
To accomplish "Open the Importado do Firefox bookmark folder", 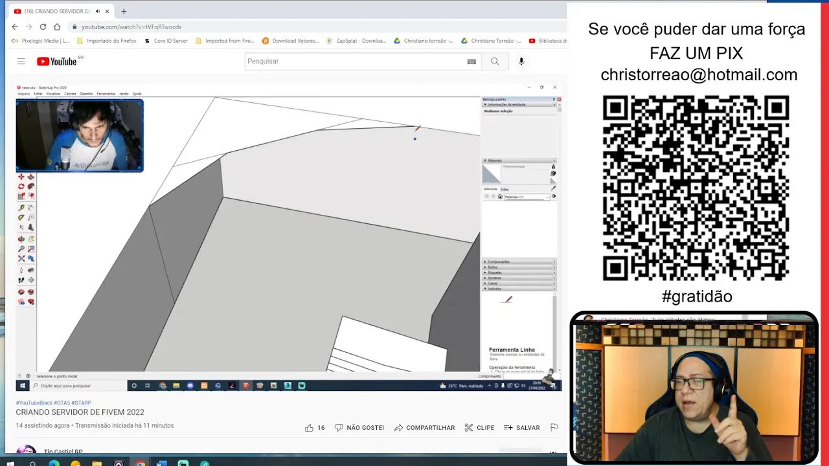I will click(x=106, y=41).
